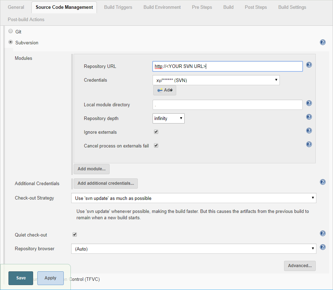Apply the configuration changes
This screenshot has width=333, height=290.
[x=50, y=278]
